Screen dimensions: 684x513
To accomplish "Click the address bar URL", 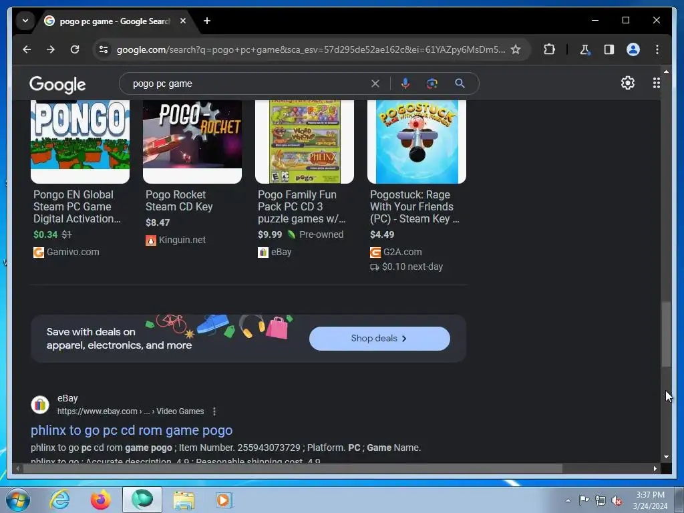I will (x=311, y=49).
